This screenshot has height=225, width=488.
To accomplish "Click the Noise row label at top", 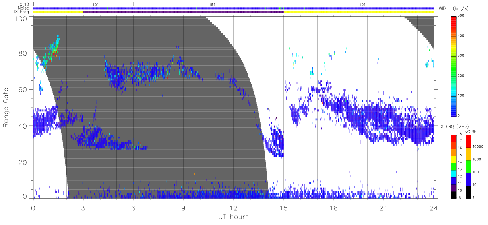I will click(24, 8).
